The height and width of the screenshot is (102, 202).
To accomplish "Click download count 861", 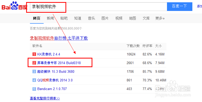I will 129,80.
